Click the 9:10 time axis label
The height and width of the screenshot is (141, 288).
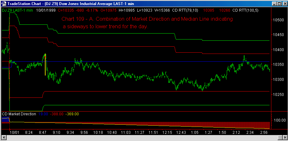(57, 132)
